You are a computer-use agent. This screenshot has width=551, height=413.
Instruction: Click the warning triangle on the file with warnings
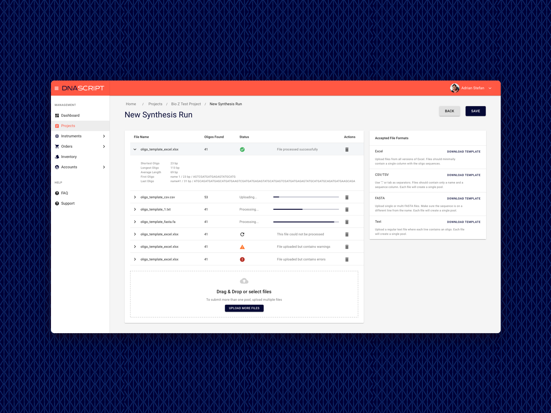point(242,246)
